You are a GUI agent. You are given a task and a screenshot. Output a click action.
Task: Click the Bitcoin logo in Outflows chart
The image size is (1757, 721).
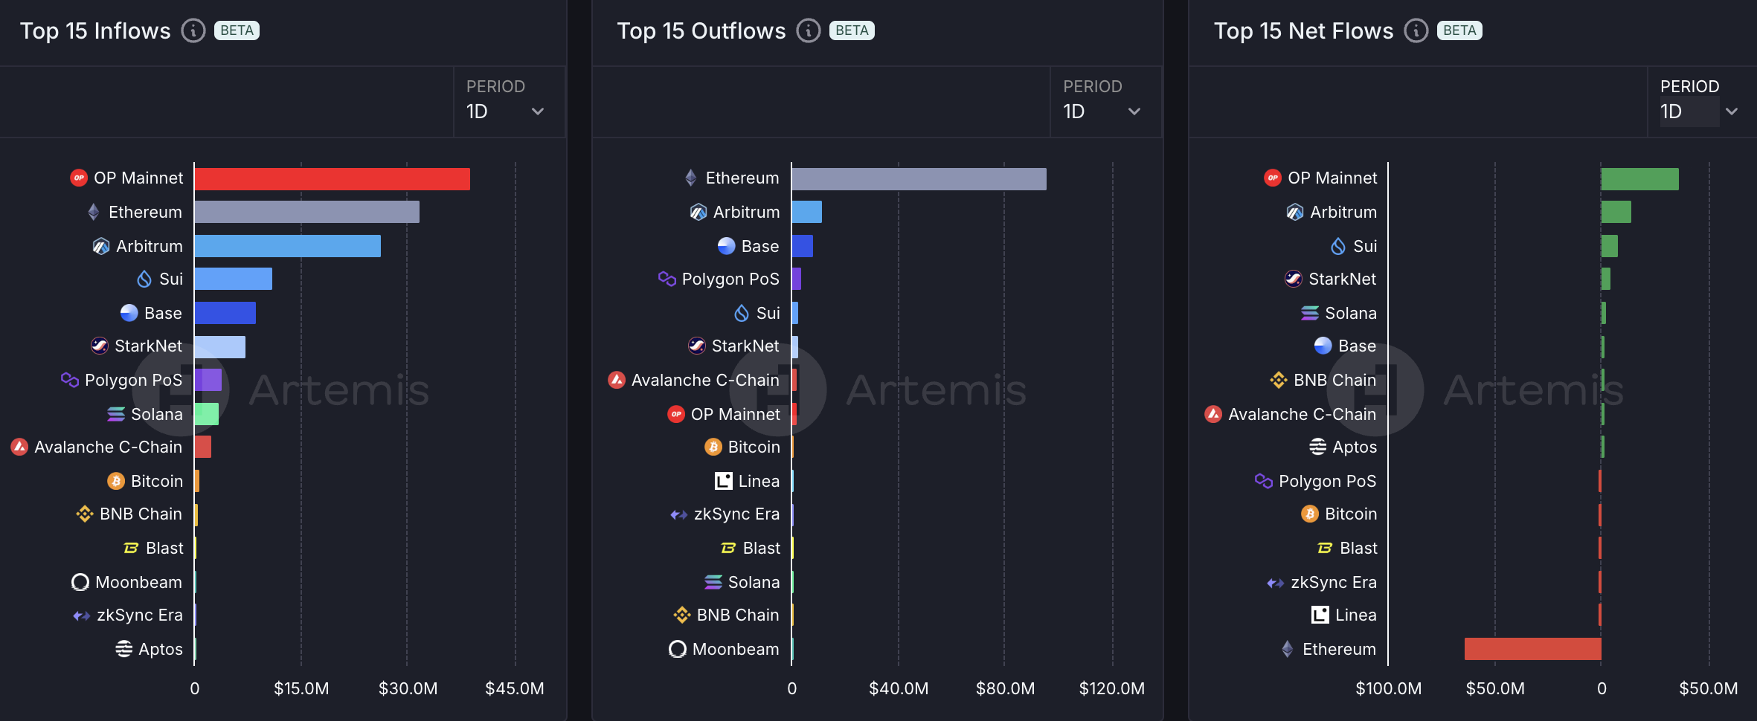tap(713, 447)
